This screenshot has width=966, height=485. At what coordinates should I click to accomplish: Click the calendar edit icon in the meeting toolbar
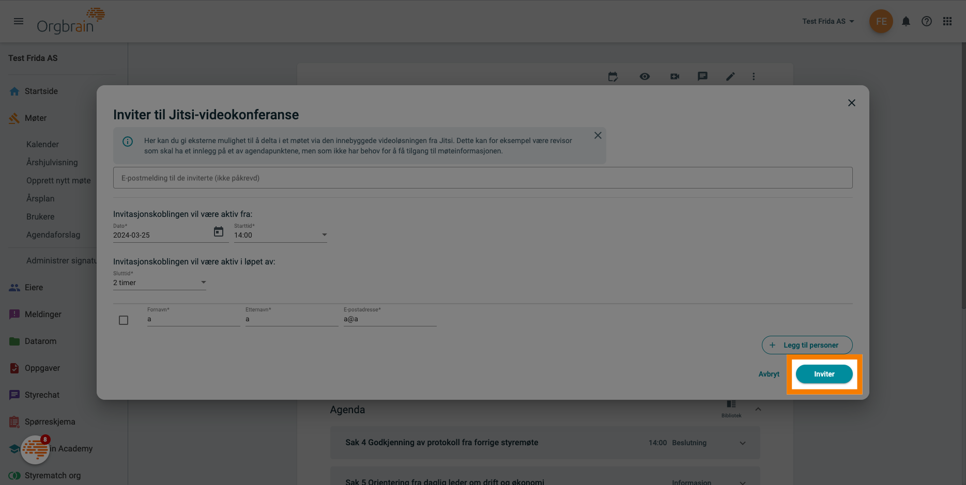pyautogui.click(x=613, y=76)
